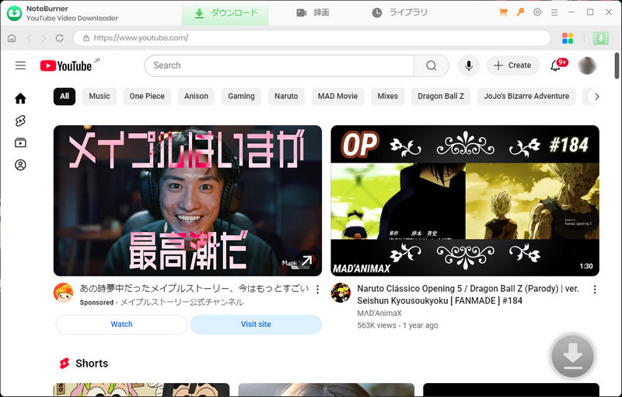Open options menu for Naruto Opening video

click(594, 290)
